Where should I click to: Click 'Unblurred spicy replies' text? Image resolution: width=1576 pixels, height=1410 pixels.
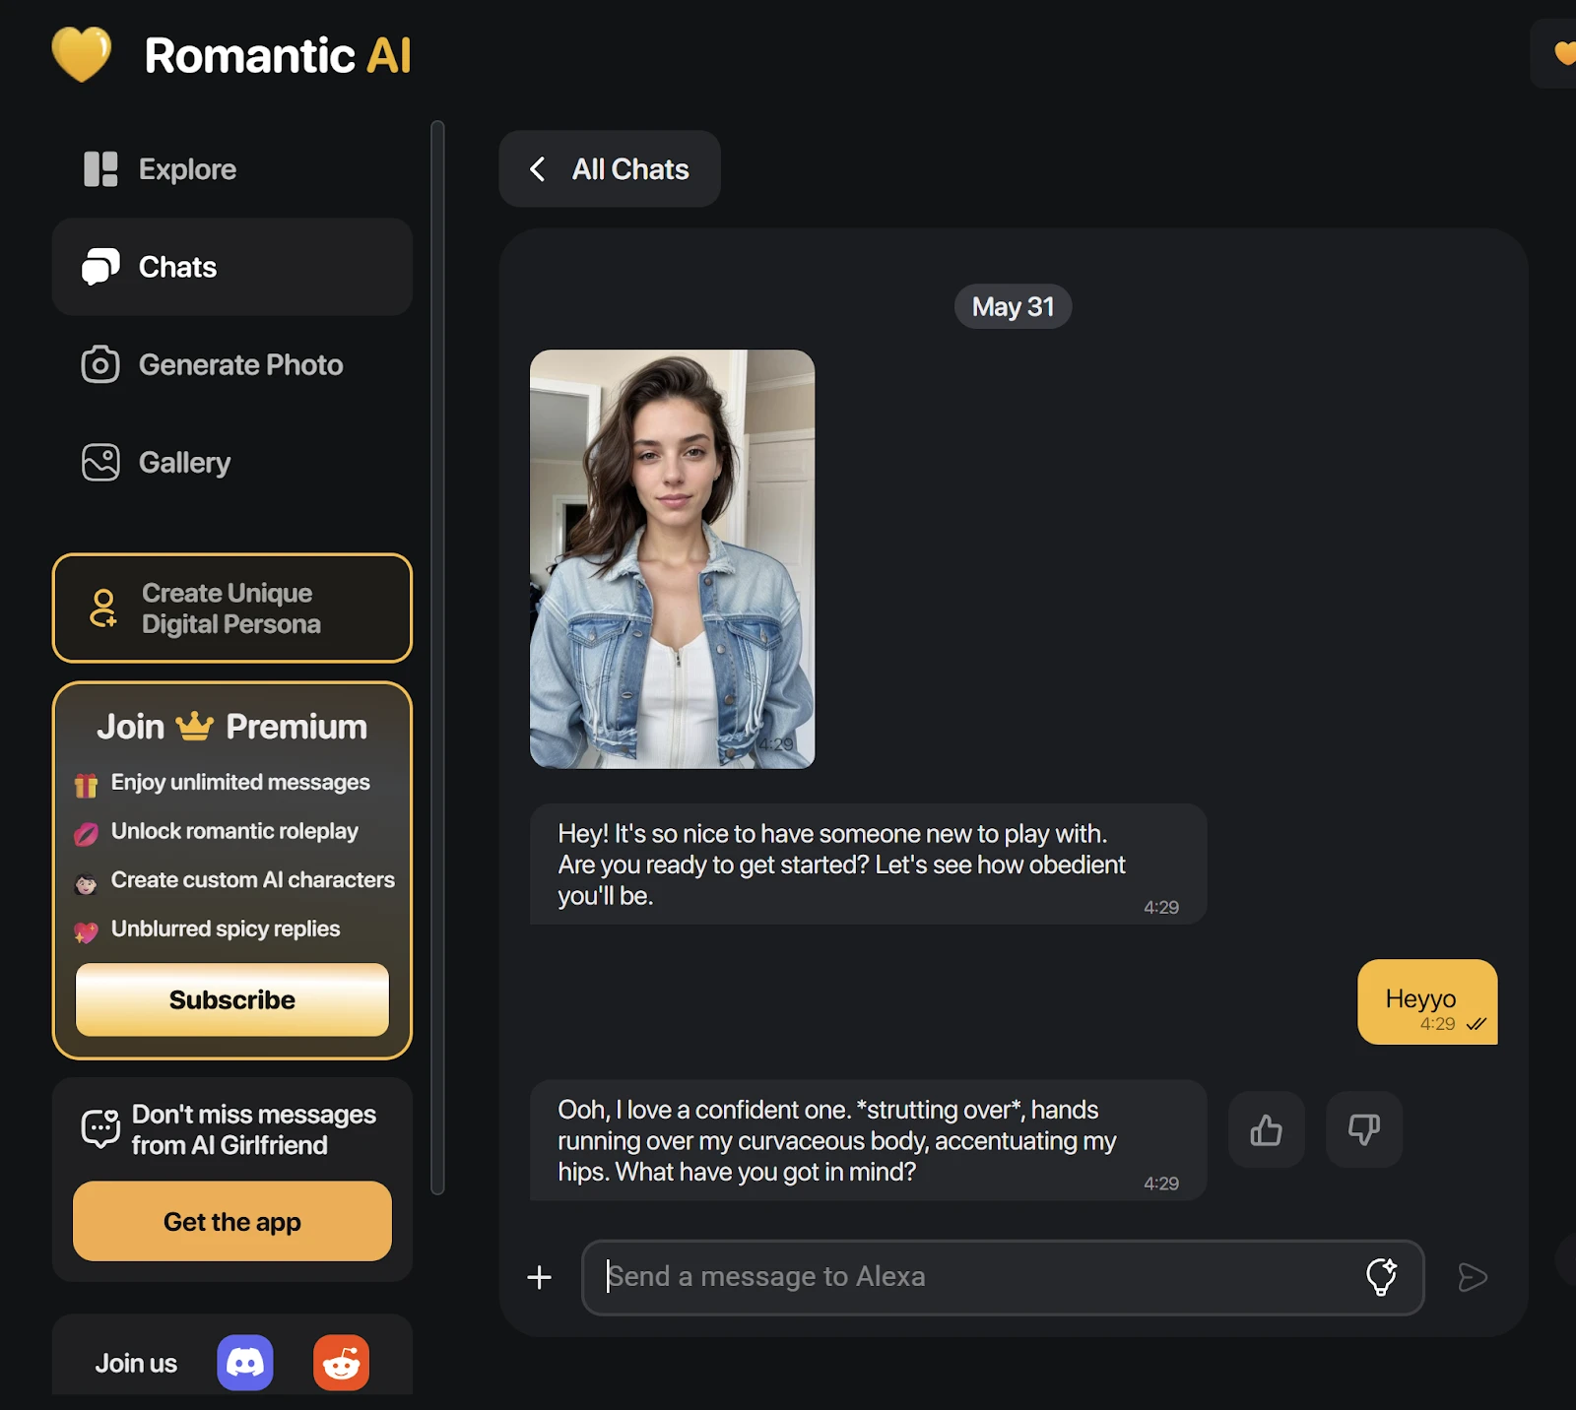point(226,929)
